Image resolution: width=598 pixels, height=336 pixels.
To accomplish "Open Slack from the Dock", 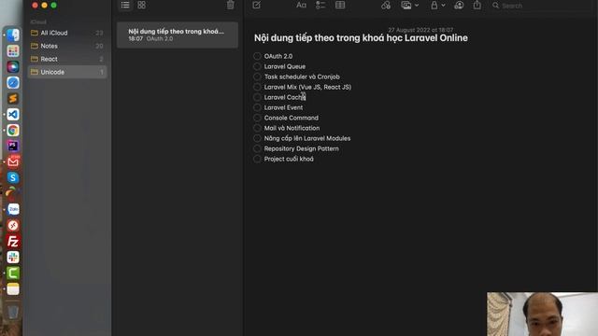I will (x=13, y=258).
